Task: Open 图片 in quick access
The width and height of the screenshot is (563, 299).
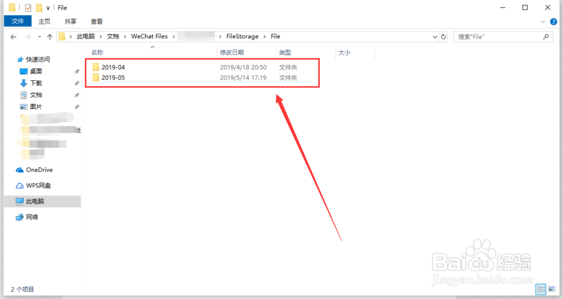Action: click(36, 107)
